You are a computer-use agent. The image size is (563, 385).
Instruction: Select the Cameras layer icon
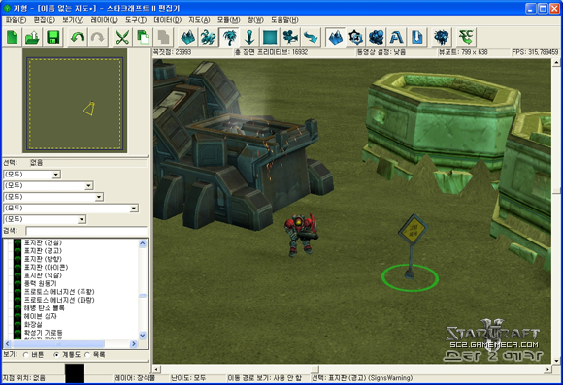point(290,37)
